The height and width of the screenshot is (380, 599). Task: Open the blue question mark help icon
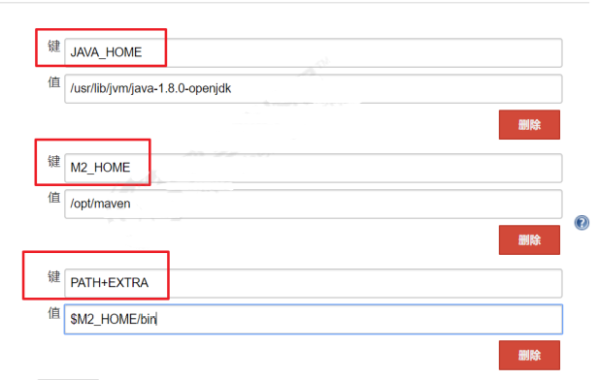coord(582,222)
